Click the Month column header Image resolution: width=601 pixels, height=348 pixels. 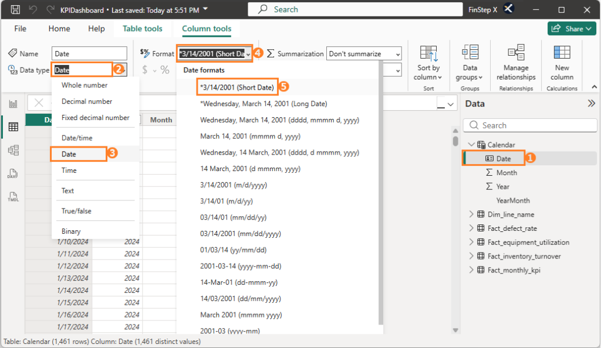[161, 120]
